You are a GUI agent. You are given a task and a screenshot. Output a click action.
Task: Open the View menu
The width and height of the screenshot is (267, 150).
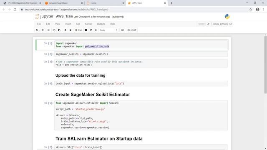58,24
